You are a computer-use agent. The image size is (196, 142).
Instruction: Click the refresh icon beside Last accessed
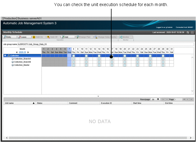(187, 32)
